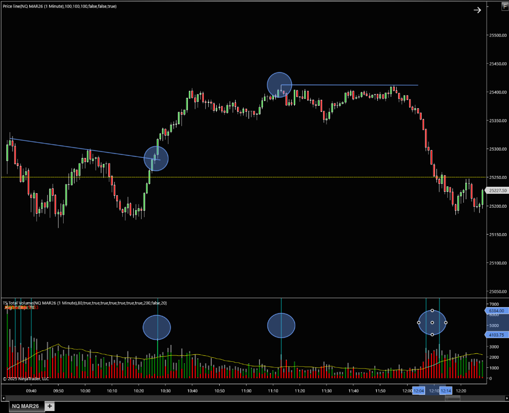Click the 6384.00 marker on the volume axis
Image resolution: width=509 pixels, height=413 pixels.
coord(496,311)
